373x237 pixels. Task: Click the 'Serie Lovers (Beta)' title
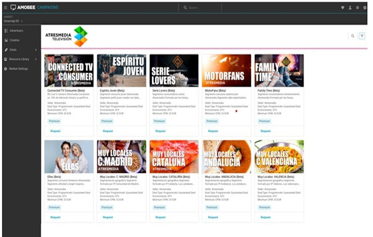click(x=164, y=90)
